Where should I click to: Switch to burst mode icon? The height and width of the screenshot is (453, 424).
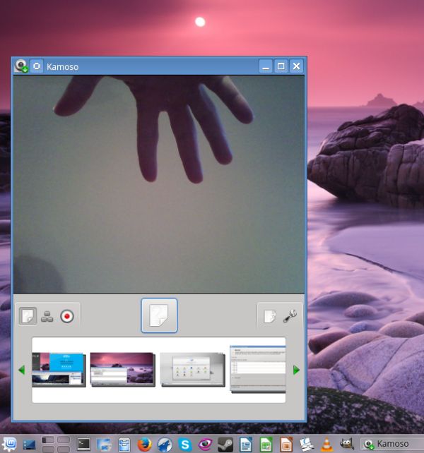click(47, 316)
